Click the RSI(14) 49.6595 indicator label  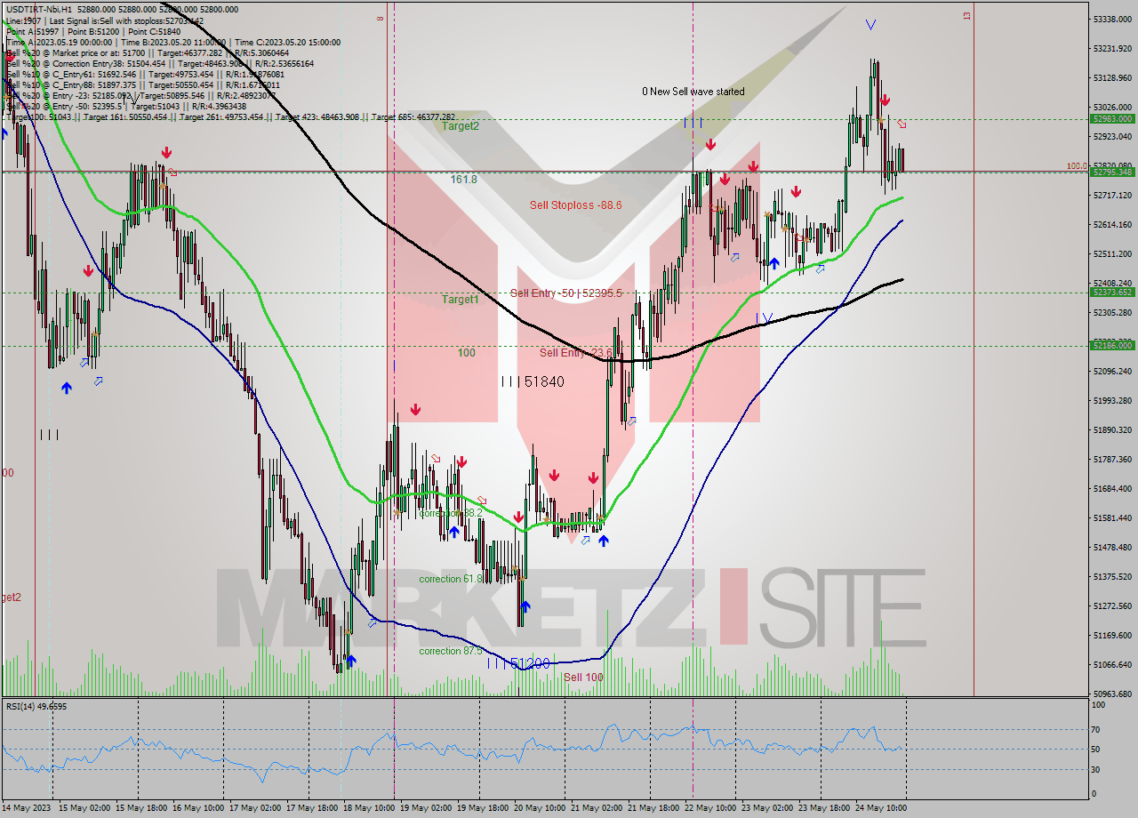pyautogui.click(x=36, y=706)
